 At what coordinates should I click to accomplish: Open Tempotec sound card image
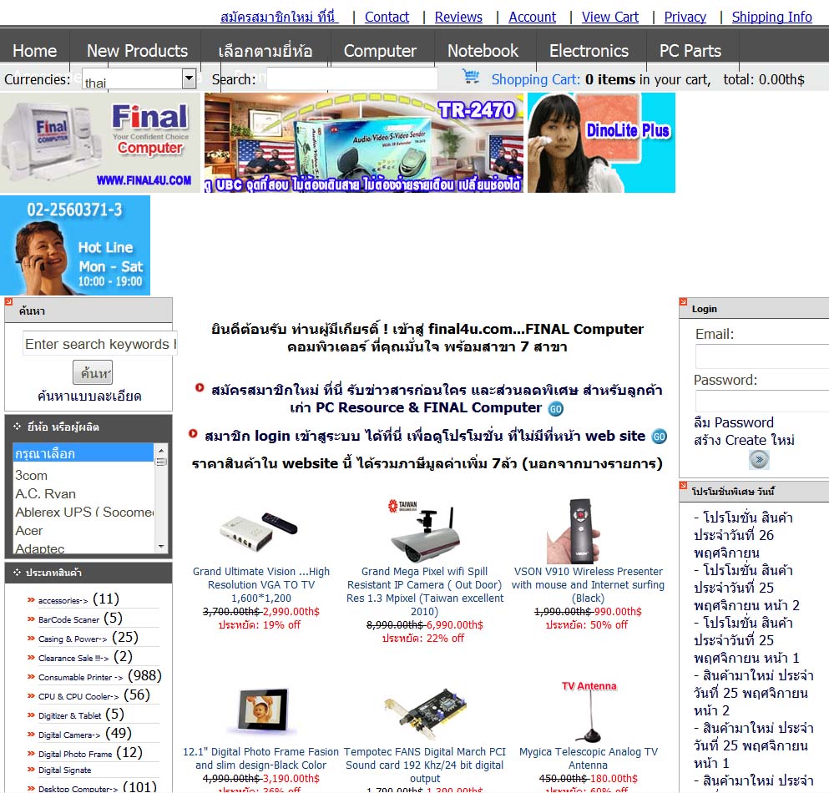425,714
